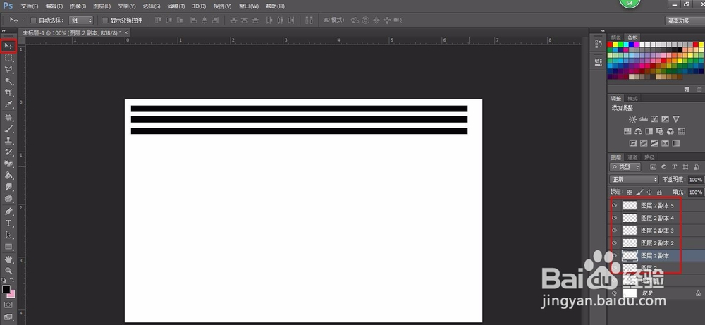Select the Eraser tool
This screenshot has height=325, width=705.
(8, 164)
